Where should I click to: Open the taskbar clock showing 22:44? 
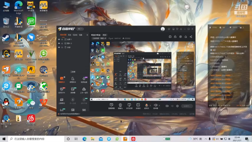point(237,139)
